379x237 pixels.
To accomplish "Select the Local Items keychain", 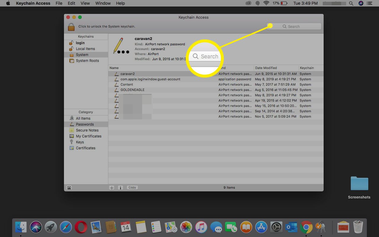I will click(86, 49).
